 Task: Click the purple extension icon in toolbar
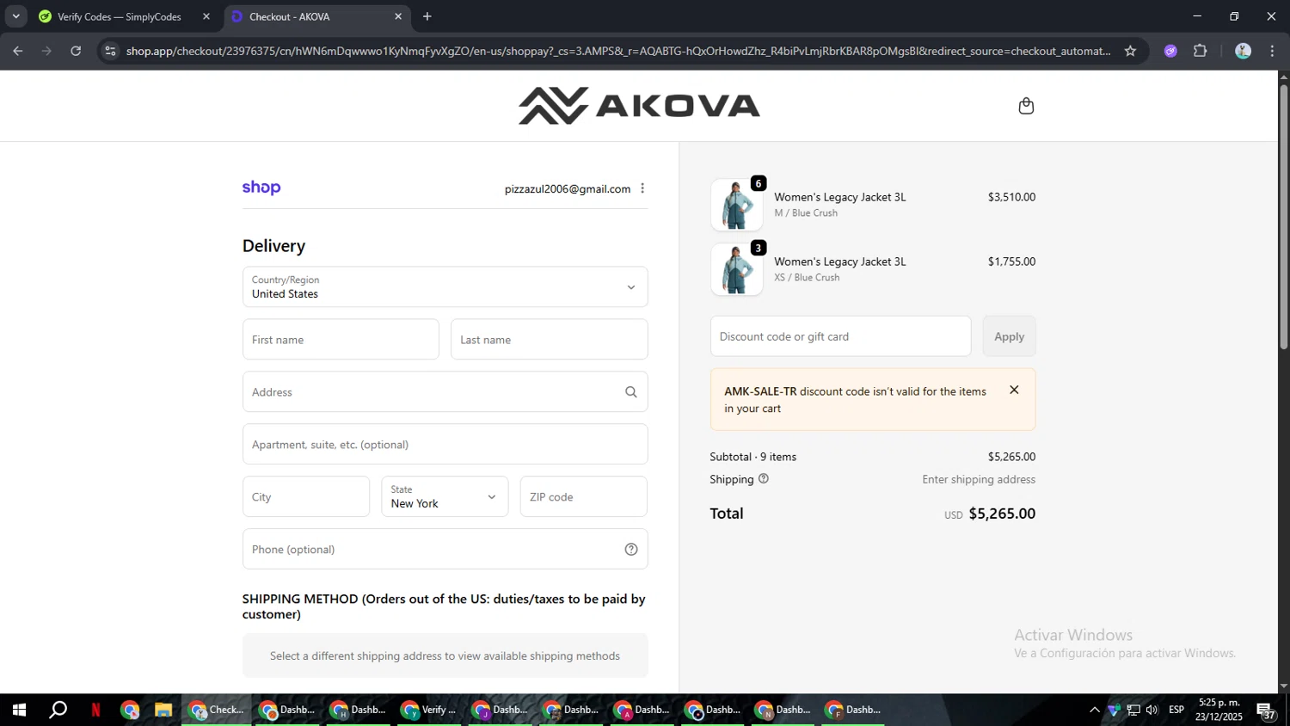[1170, 51]
